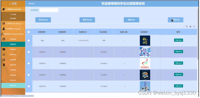200x98 pixels.
Task: Click the Personal Data person icon
Action: pos(4,9)
